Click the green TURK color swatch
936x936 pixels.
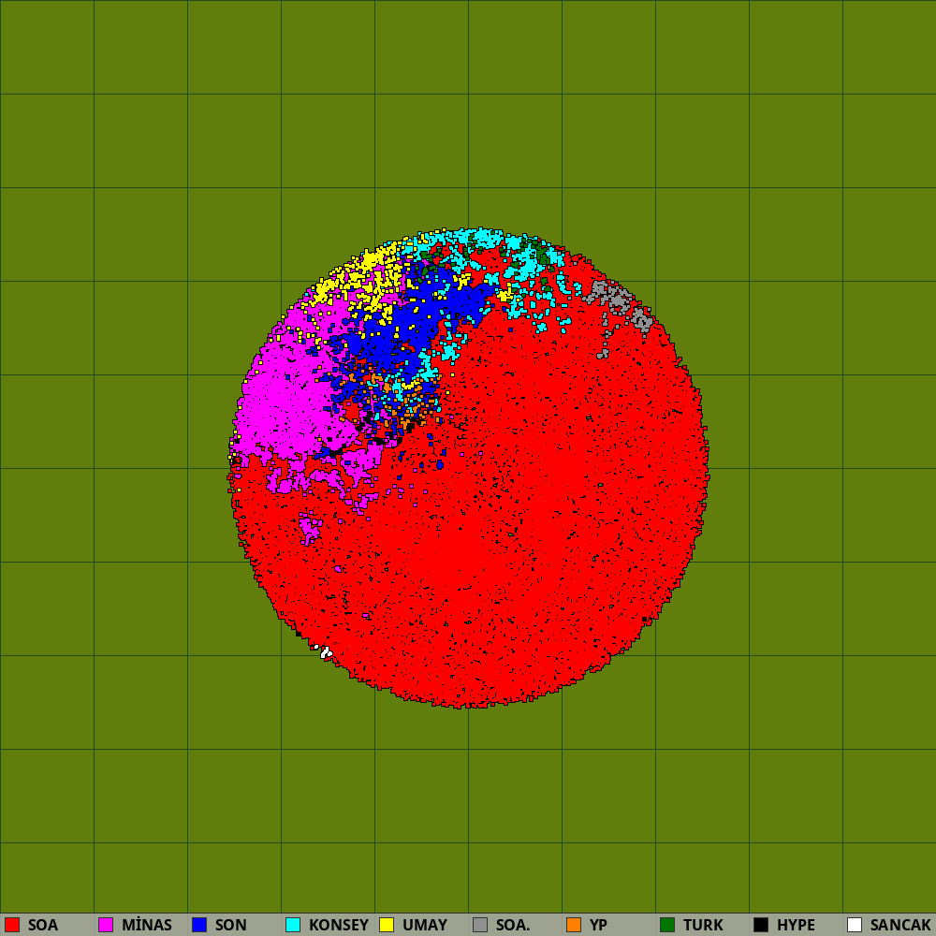point(667,925)
